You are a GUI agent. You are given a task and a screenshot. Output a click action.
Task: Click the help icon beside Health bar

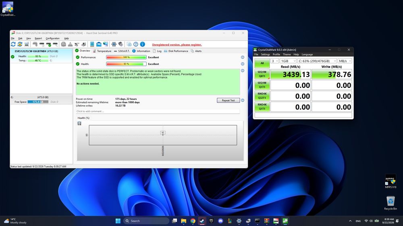coord(242,64)
